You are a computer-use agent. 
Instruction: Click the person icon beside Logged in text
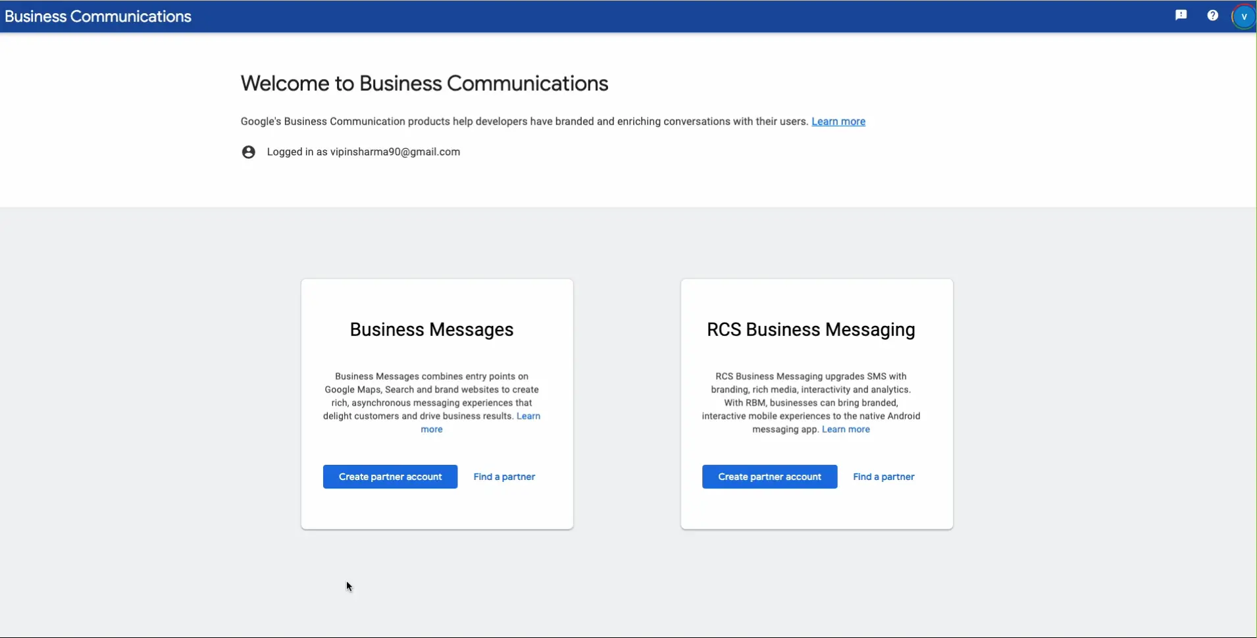click(248, 152)
